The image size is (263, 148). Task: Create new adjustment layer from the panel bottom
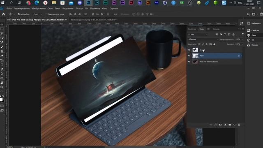pos(225,125)
